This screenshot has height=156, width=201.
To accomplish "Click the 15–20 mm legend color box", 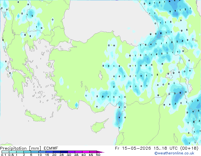I will (x=49, y=152).
